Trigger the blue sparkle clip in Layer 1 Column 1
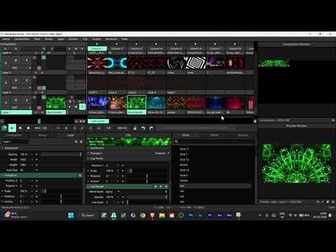The width and height of the screenshot is (336, 252). click(97, 103)
